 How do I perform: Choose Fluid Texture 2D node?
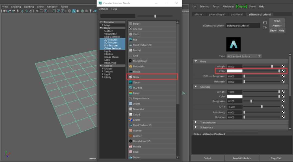[152, 45]
